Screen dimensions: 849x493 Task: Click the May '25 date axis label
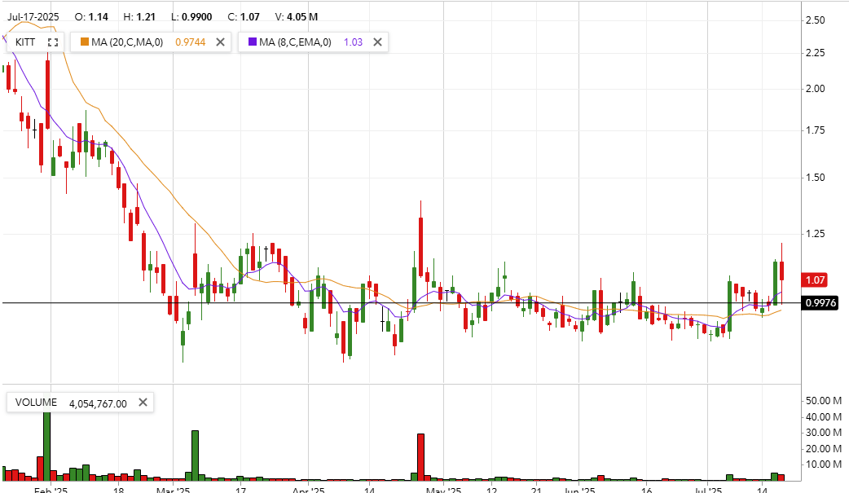[x=443, y=490]
